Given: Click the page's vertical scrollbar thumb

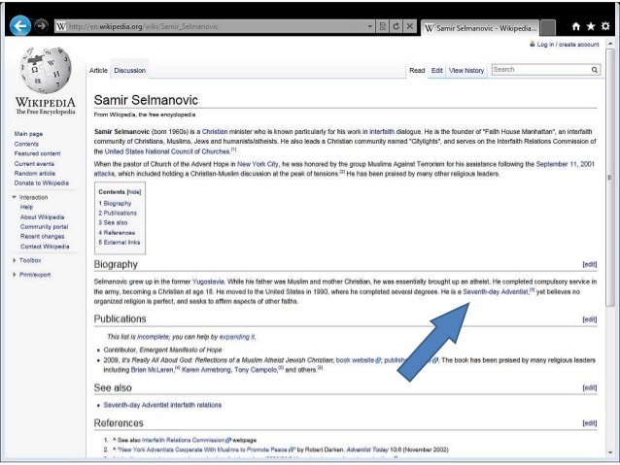Looking at the screenshot, I should coord(610,178).
